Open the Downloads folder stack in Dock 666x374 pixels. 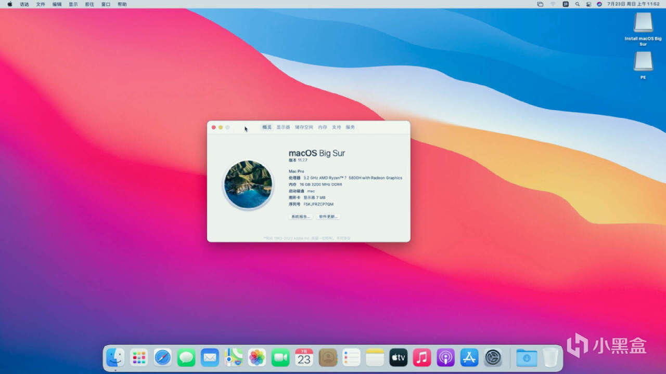[527, 357]
